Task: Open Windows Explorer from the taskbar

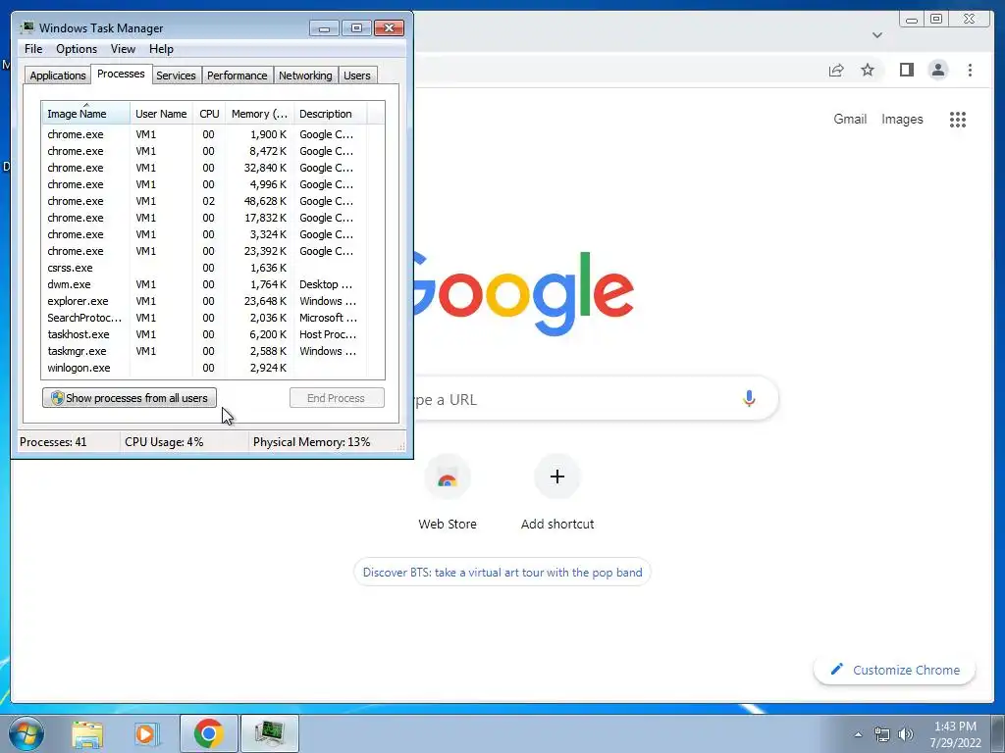Action: [87, 733]
